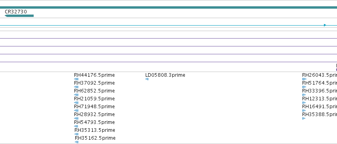Select the RH26043.5prime EST arrow glyph
Viewport: 337px width, 144px height.
click(305, 79)
